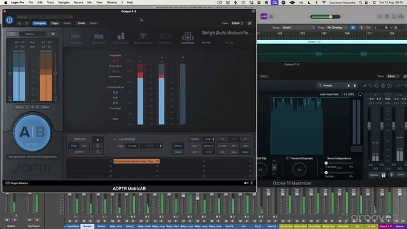Adjust the blue A level fader handle
Image resolution: width=407 pixels, height=229 pixels.
tap(10, 74)
